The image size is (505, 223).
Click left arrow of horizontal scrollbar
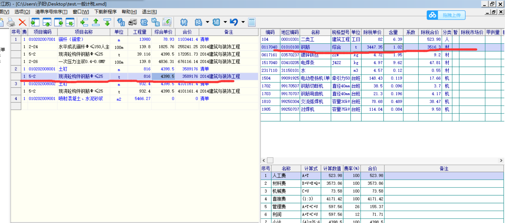[264, 160]
